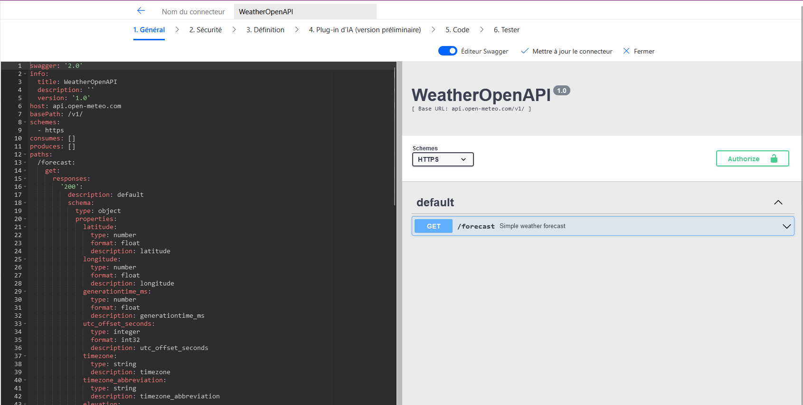This screenshot has height=405, width=803.
Task: Fold the latitude block at line 21
Action: 25,227
